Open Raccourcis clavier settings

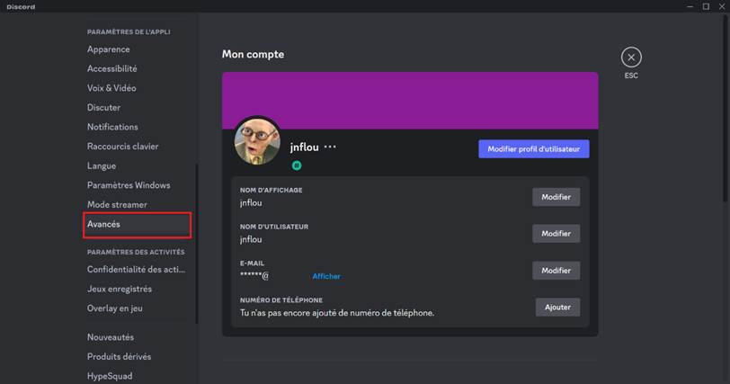point(122,147)
